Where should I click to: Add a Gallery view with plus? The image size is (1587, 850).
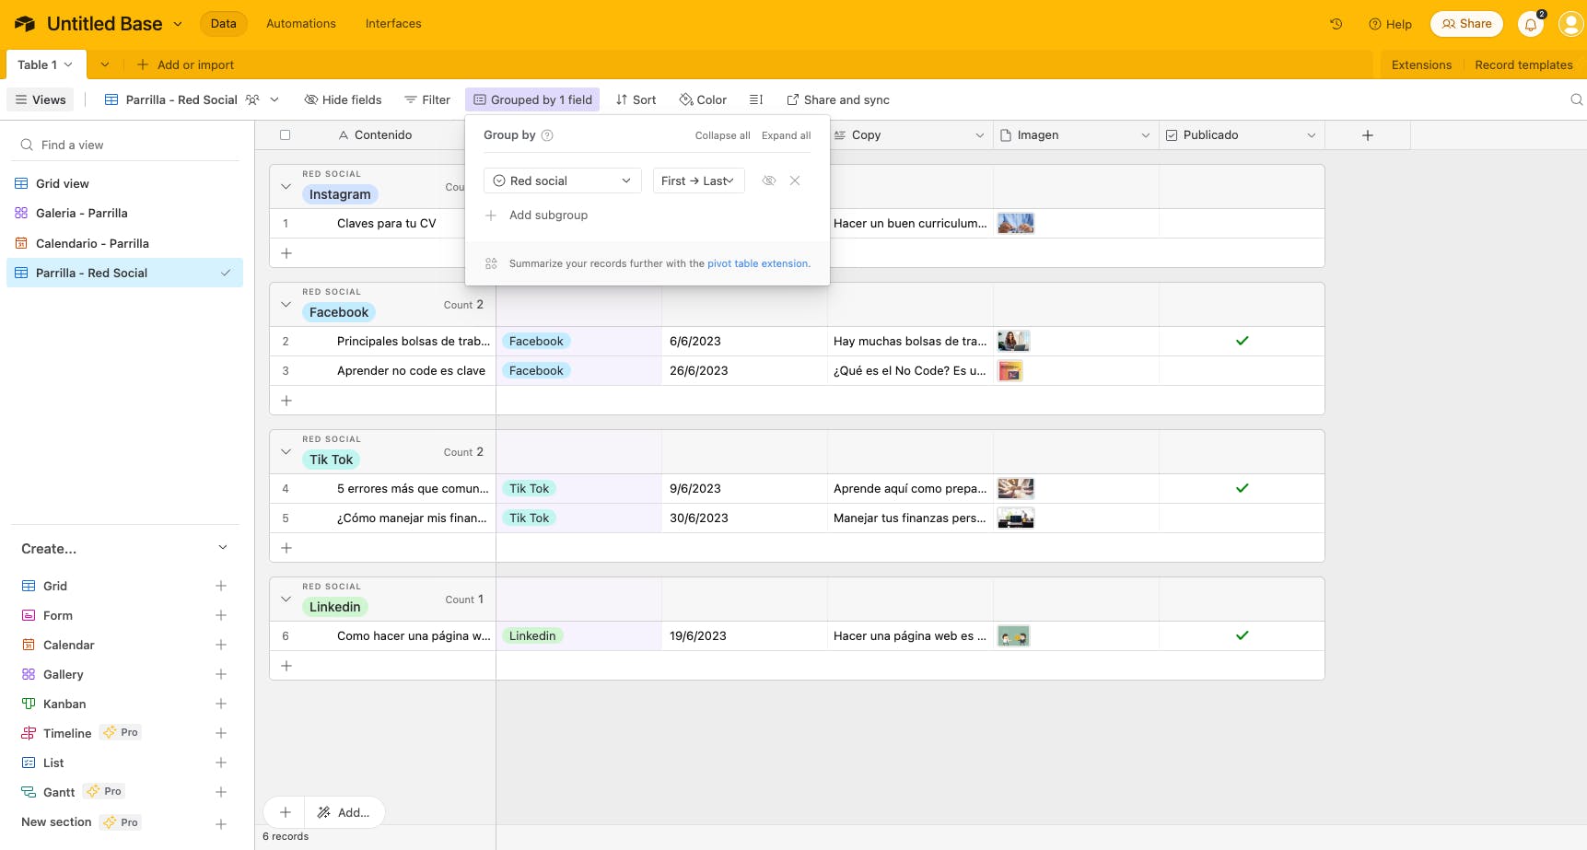point(221,674)
